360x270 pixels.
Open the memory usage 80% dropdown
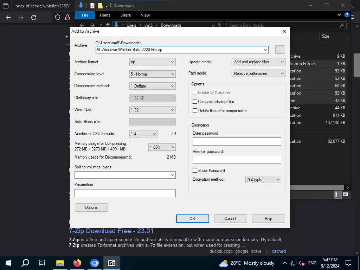tap(162, 147)
